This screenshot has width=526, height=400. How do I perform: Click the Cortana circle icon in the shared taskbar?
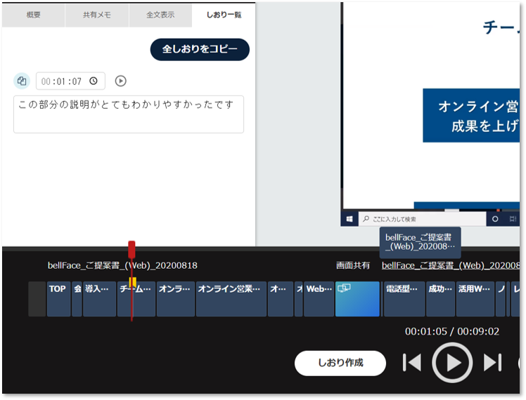point(495,219)
